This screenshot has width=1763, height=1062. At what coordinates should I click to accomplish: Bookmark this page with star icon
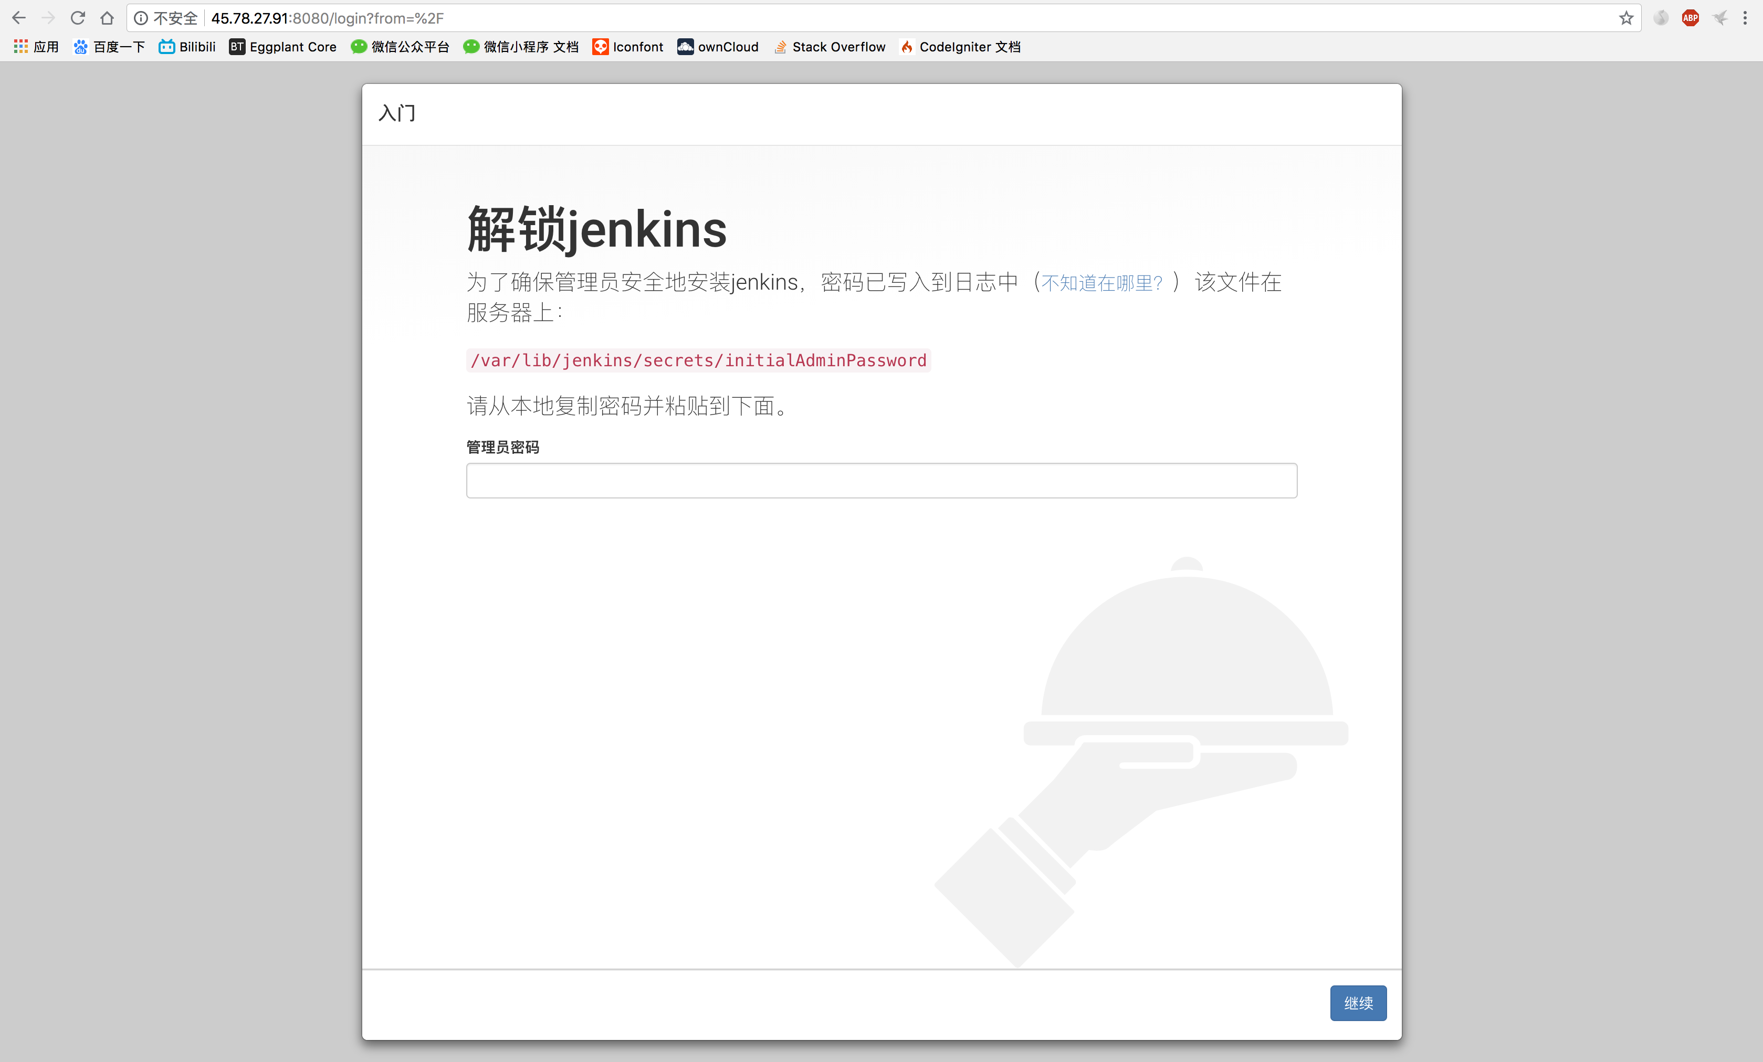click(1626, 18)
